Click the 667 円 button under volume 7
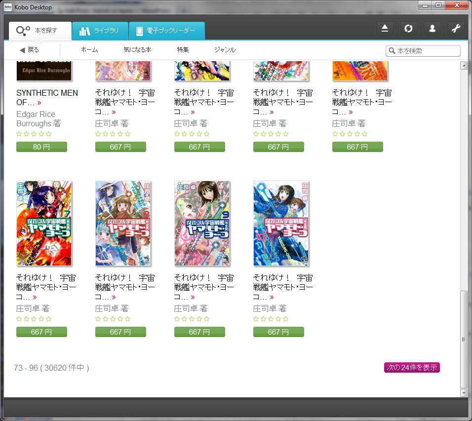472x421 pixels. click(41, 332)
